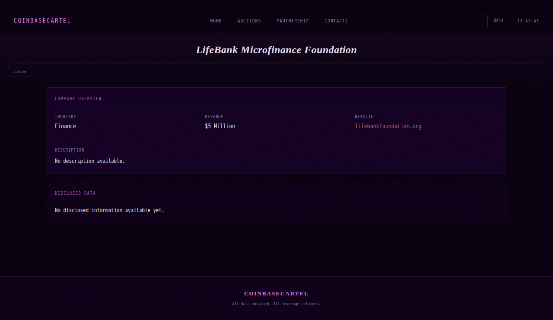Click the 13:47:43 clock display
This screenshot has height=320, width=553.
(x=528, y=21)
